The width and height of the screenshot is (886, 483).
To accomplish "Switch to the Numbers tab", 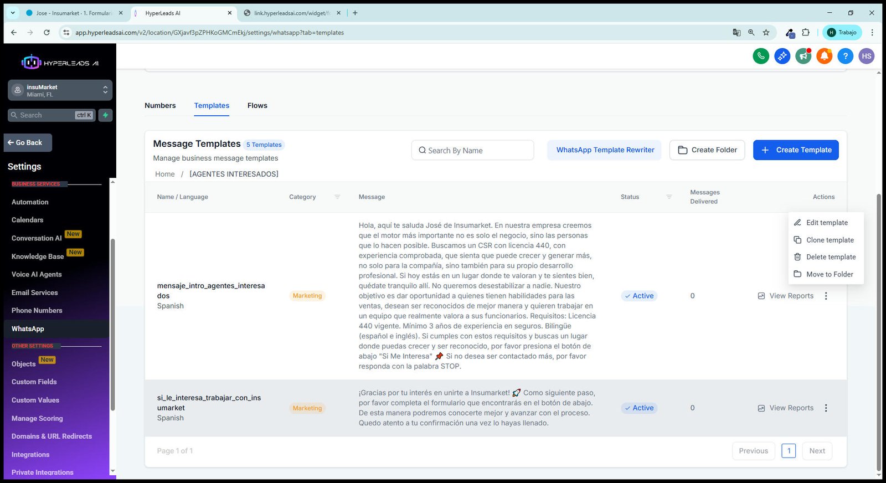I will point(160,106).
